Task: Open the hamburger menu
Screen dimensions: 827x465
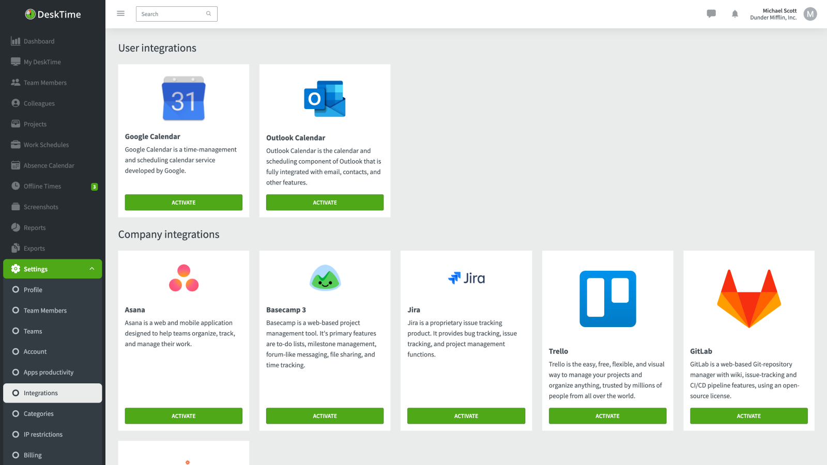Action: coord(120,13)
